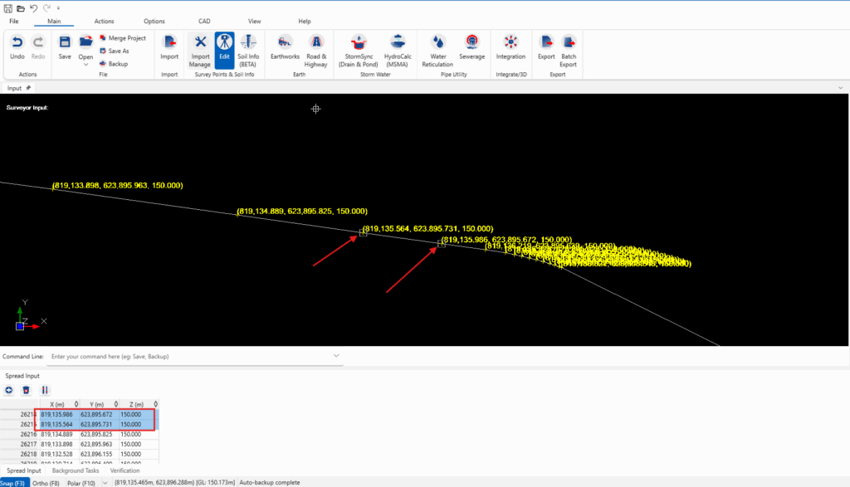Add a new row in Spread Input
The height and width of the screenshot is (487, 850).
click(x=9, y=390)
